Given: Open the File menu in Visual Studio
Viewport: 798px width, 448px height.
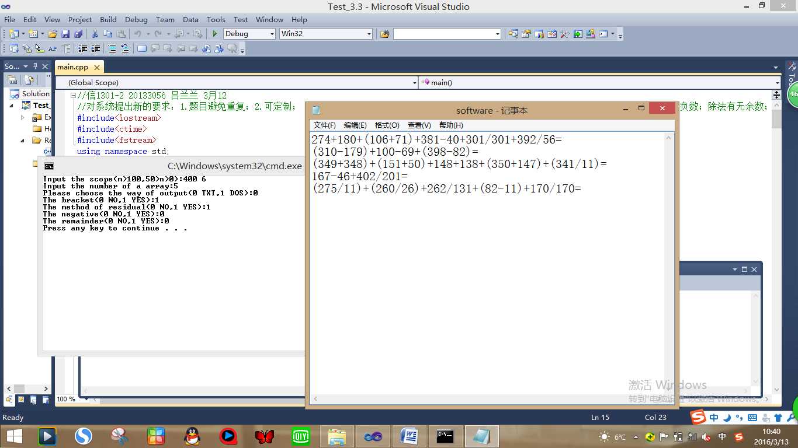Looking at the screenshot, I should pyautogui.click(x=9, y=19).
